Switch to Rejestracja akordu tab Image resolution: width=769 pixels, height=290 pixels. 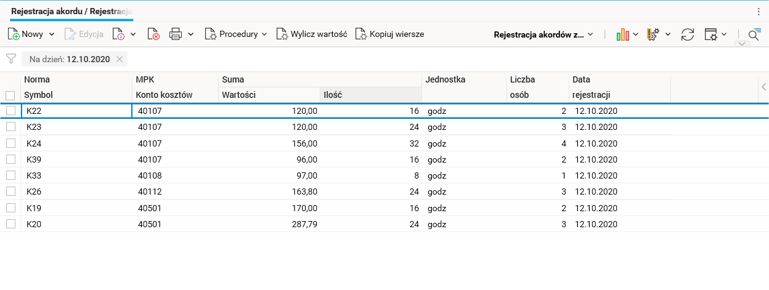[x=71, y=12]
